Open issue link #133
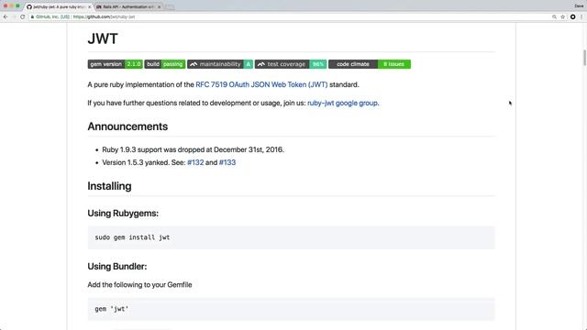 point(227,162)
